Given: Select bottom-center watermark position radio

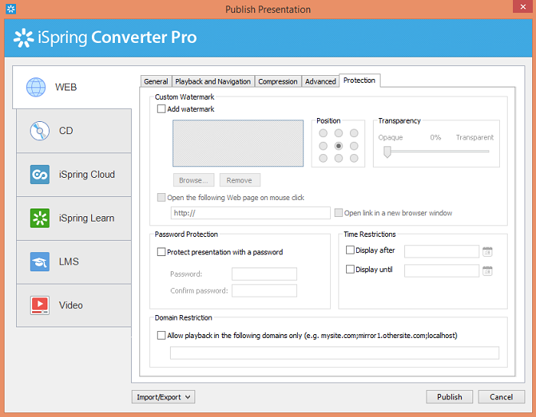Looking at the screenshot, I should pyautogui.click(x=338, y=158).
